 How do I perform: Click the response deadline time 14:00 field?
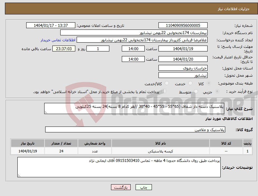click(x=133, y=49)
